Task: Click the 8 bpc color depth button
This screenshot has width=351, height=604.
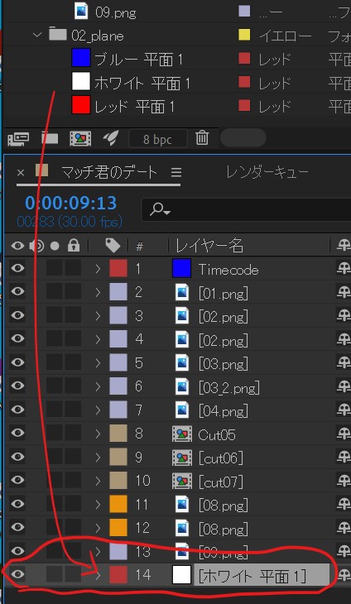Action: [x=157, y=139]
